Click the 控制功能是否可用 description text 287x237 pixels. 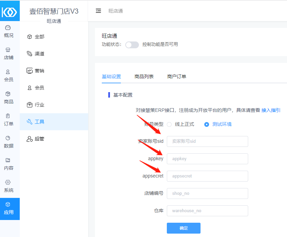click(x=160, y=45)
